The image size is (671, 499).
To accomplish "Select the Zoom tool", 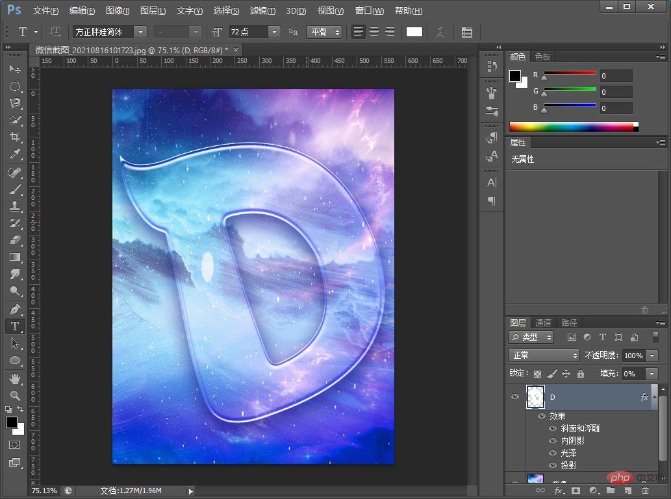I will [15, 395].
